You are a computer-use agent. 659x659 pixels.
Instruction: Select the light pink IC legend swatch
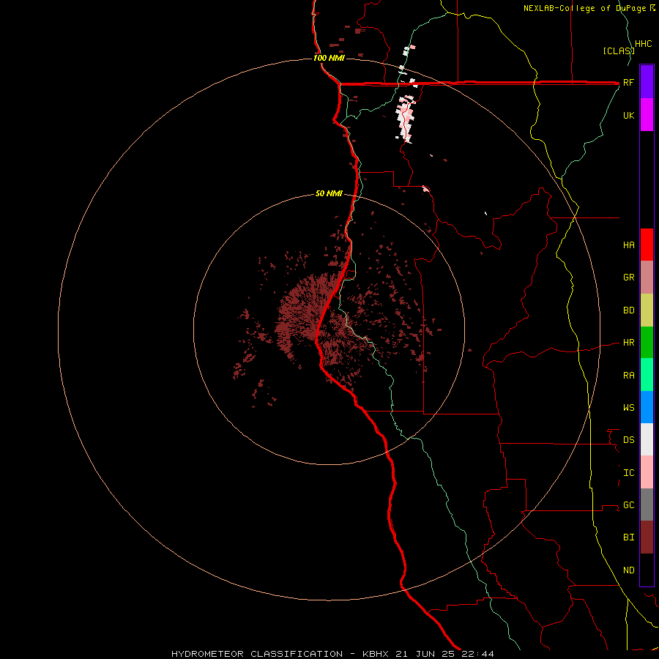click(x=647, y=472)
